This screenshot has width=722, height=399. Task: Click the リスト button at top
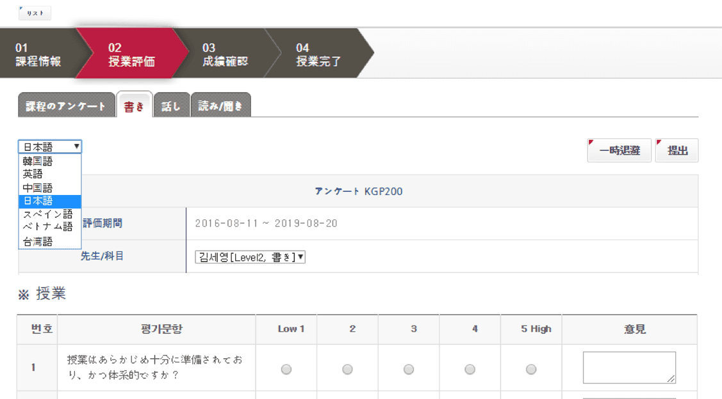tap(35, 13)
